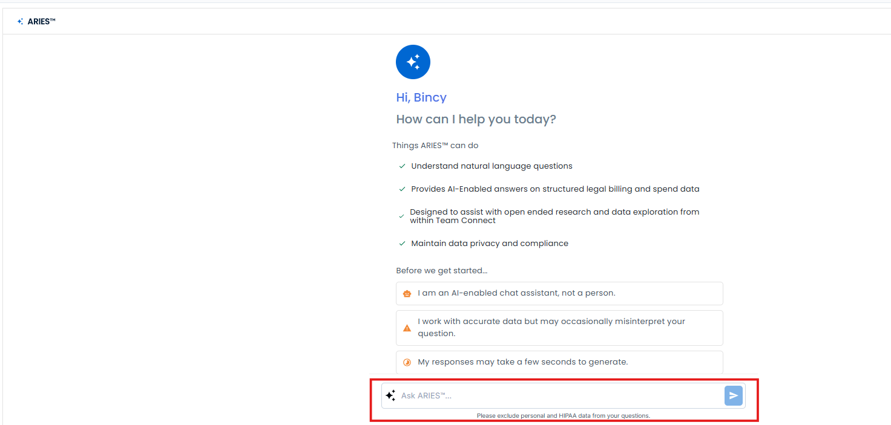Click checkmark beside Provides AI-Enabled answers
891x425 pixels.
coord(402,189)
